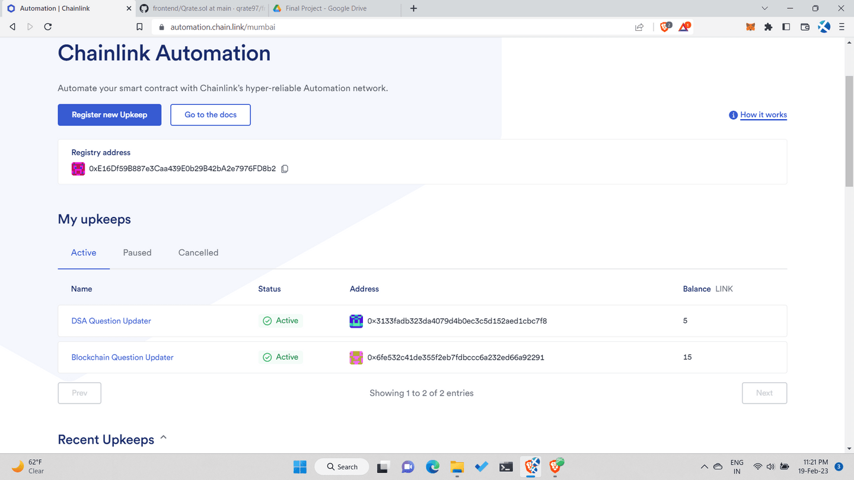
Task: Switch to the GitHub Qrate.sol browser tab
Action: coord(202,8)
